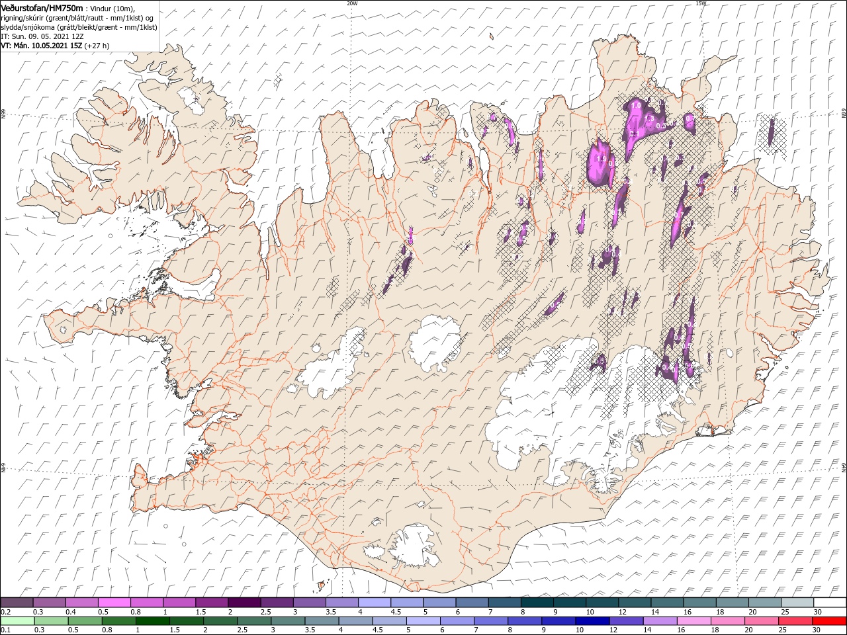847x635 pixels.
Task: Pick upper legend swatch between 2.5 and 3
Action: point(277,603)
